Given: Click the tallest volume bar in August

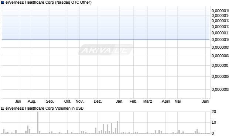Looking at the screenshot, I should tap(38, 123).
